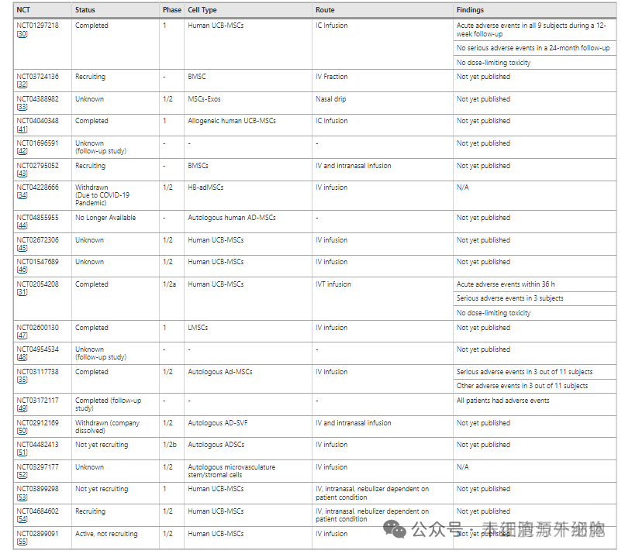Select the NCT03117738 trial identifier
Viewport: 625px width, 554px height.
point(37,372)
